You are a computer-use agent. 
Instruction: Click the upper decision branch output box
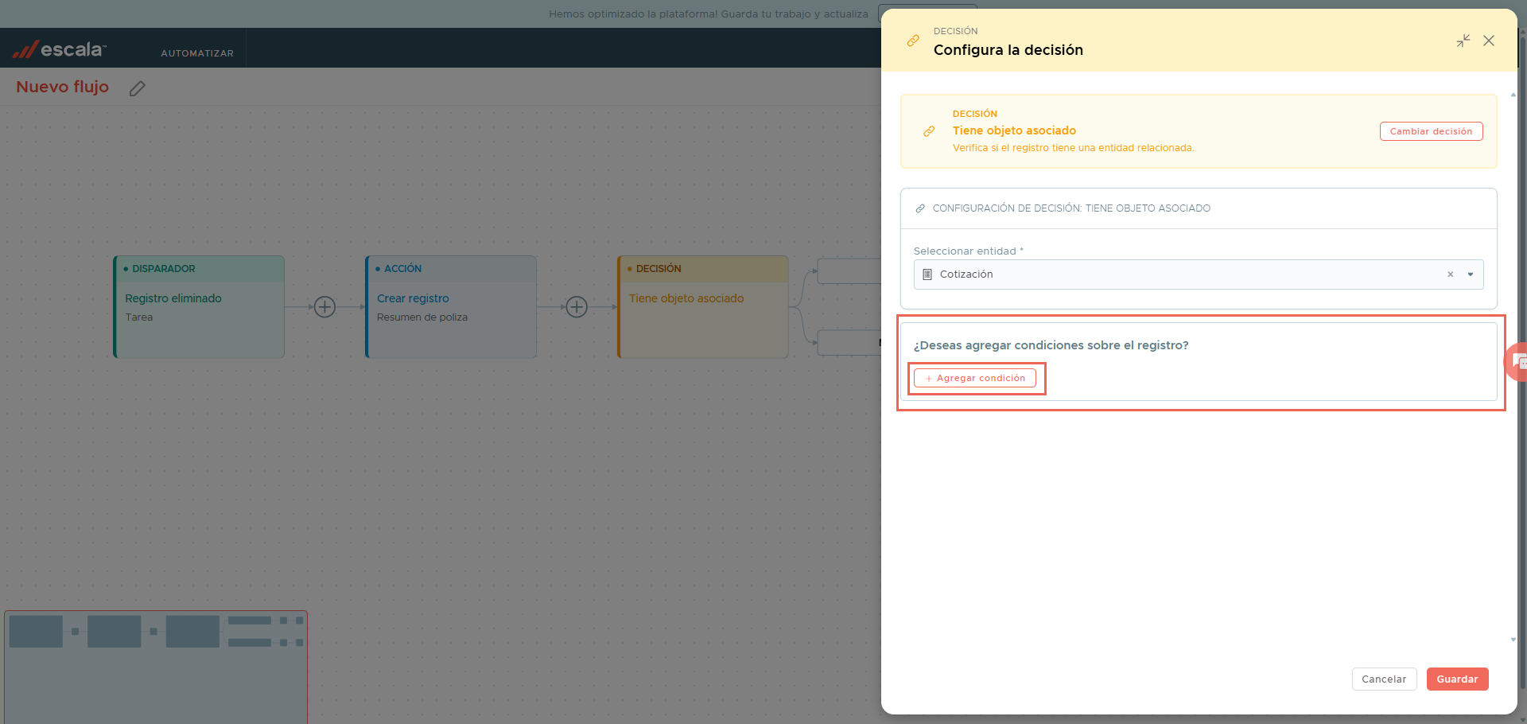pyautogui.click(x=849, y=271)
